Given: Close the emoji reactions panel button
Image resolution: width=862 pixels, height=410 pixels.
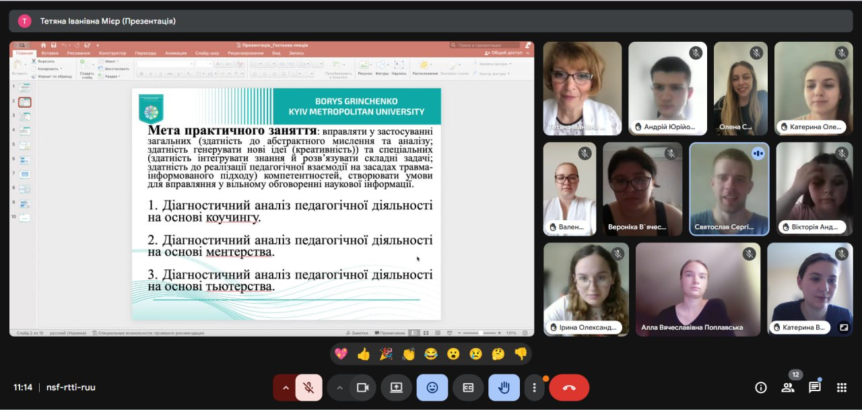Looking at the screenshot, I should tap(432, 388).
